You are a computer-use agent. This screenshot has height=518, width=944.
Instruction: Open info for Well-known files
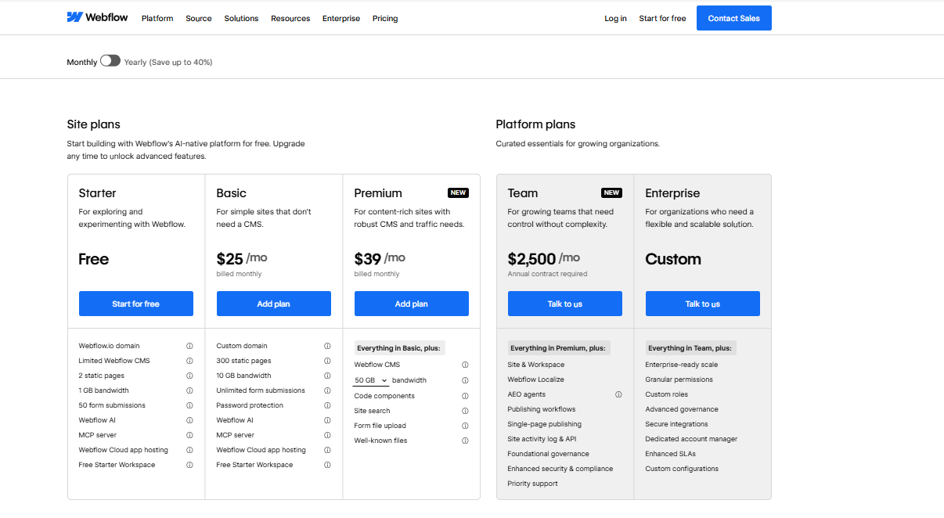click(x=465, y=441)
